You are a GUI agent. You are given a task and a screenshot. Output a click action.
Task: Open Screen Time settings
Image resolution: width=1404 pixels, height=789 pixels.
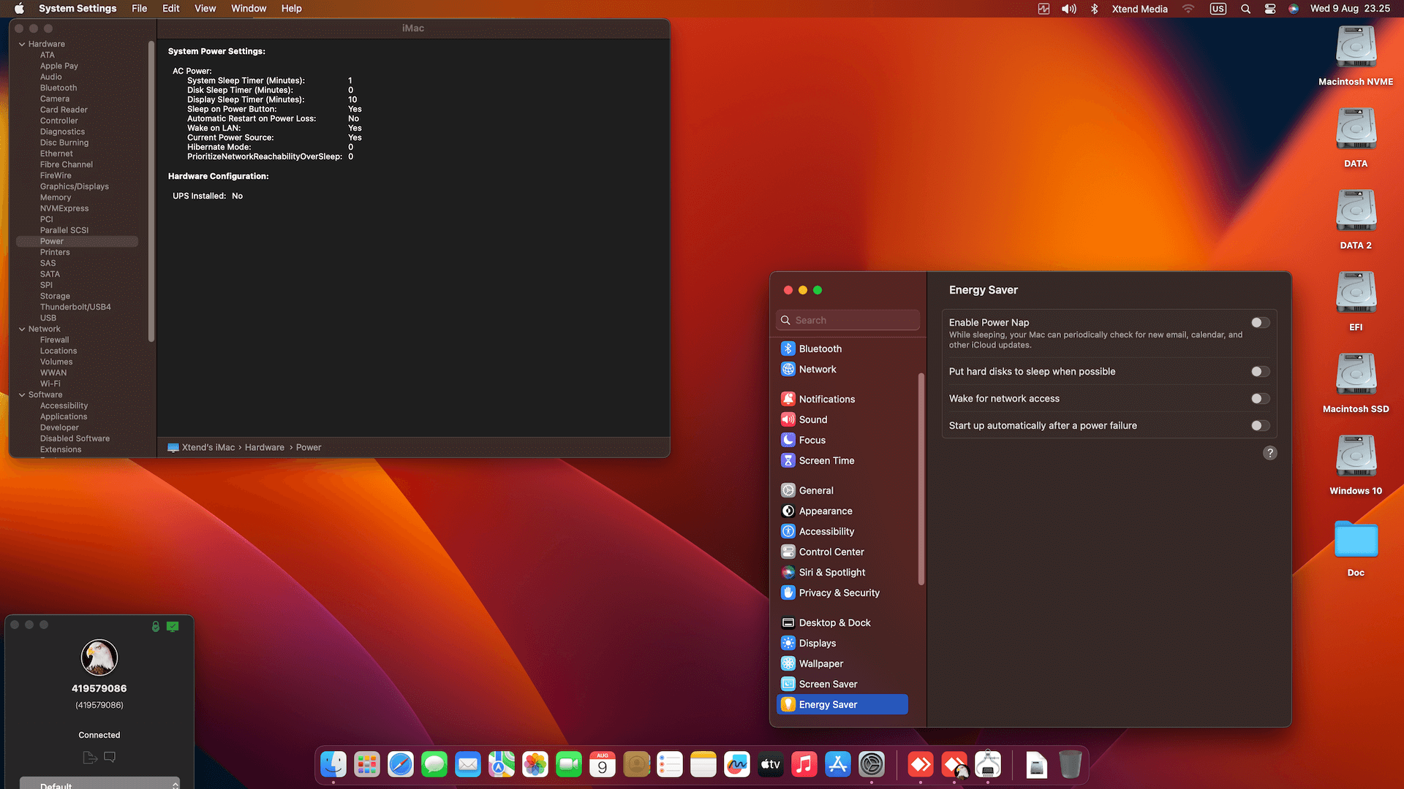(x=842, y=461)
